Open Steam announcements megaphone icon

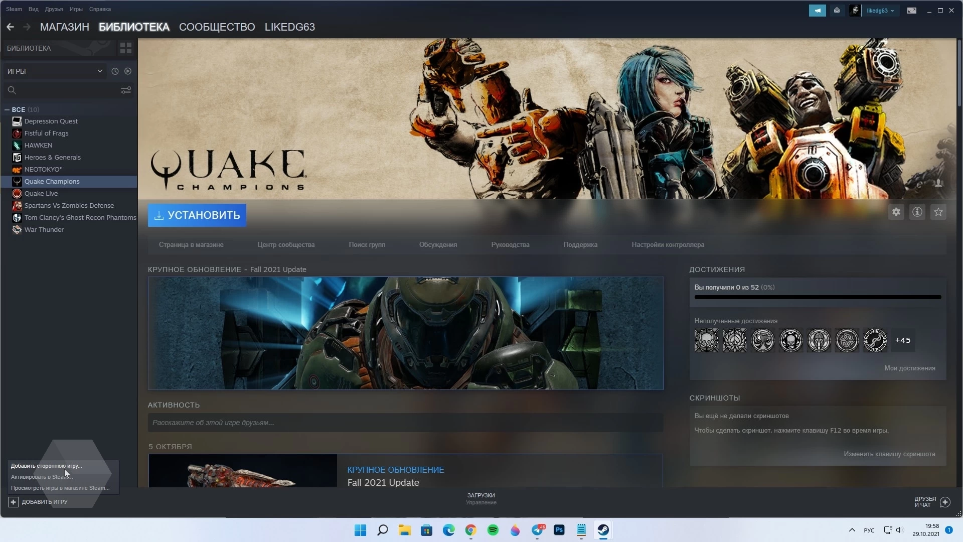818,11
